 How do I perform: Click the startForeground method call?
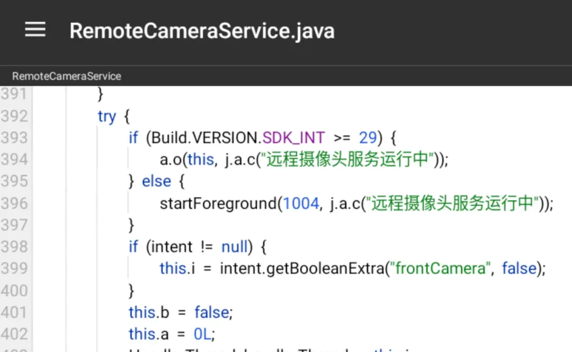218,204
